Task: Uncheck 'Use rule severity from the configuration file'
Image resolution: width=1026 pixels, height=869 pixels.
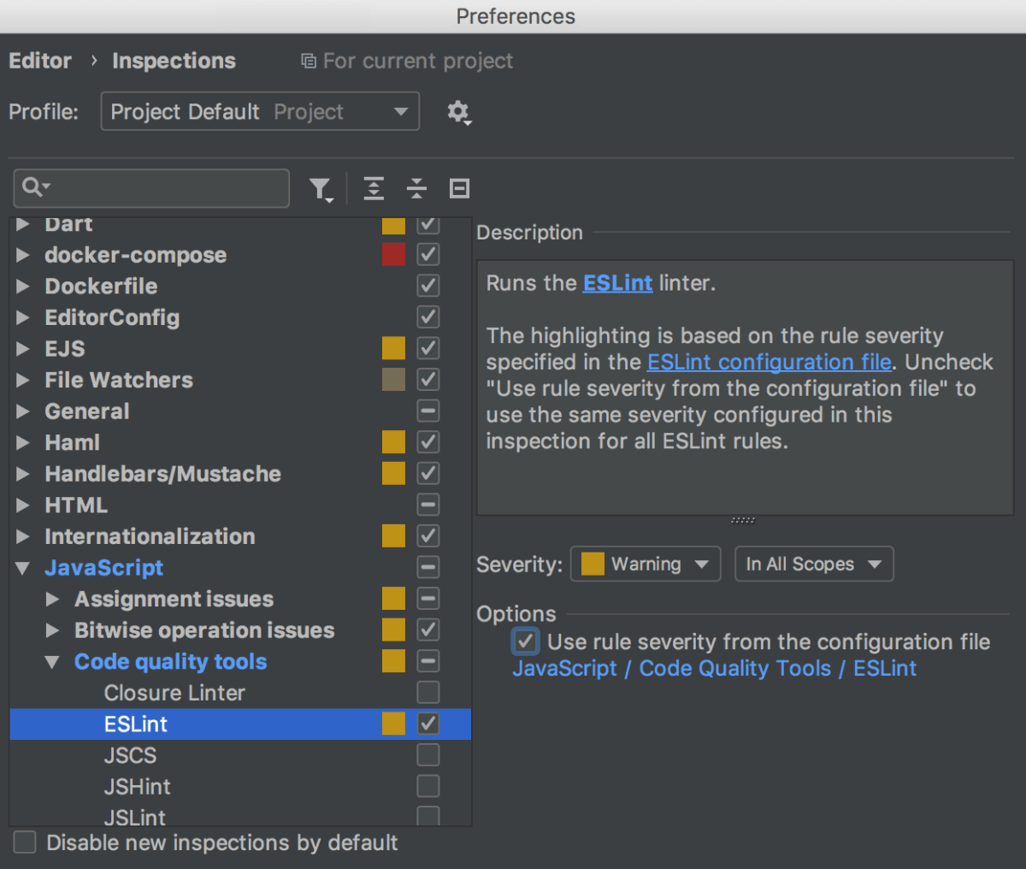Action: (525, 641)
